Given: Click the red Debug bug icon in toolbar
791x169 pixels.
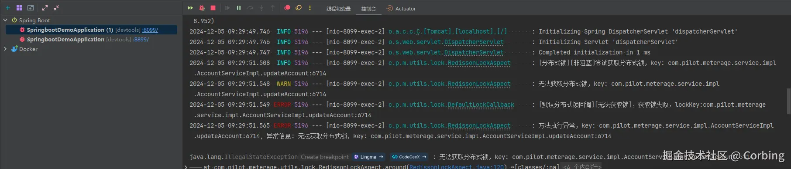Looking at the screenshot, I should click(x=202, y=8).
